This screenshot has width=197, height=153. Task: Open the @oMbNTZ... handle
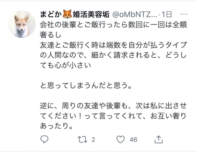134,14
